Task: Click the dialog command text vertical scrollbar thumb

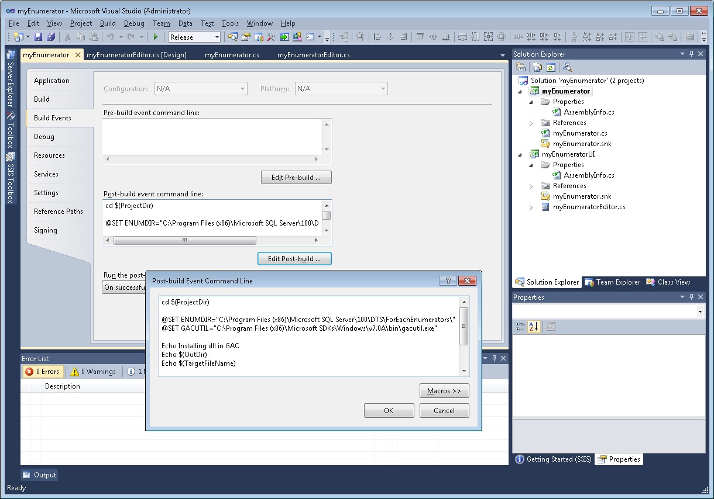Action: coord(464,327)
